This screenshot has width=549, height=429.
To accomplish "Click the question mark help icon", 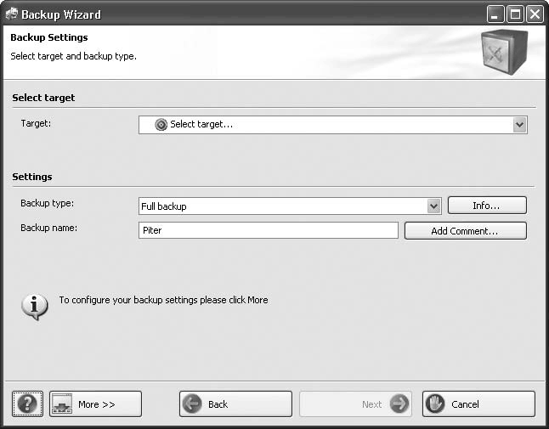I will pos(27,404).
